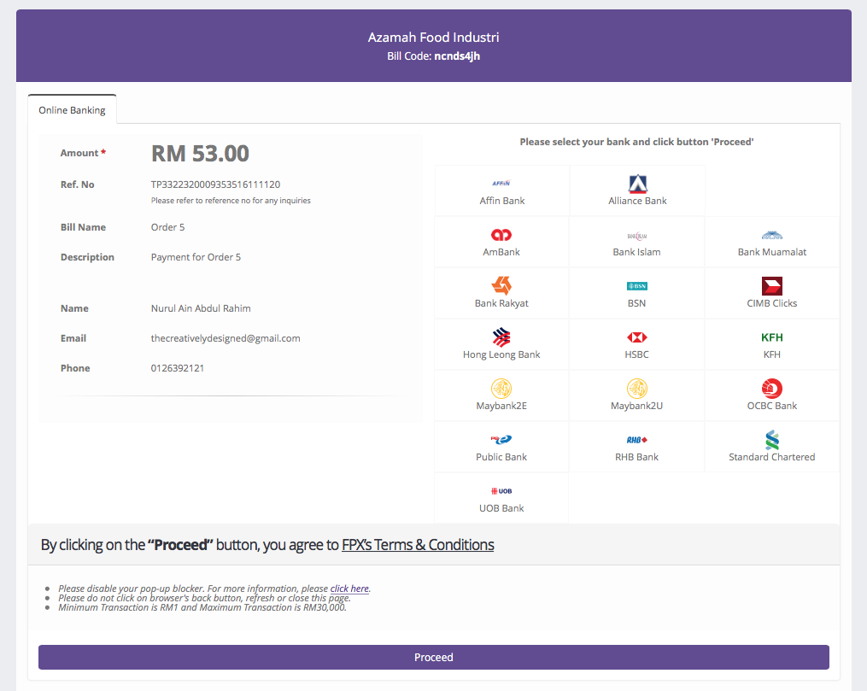Click the bill code ncnds4jh
Image resolution: width=867 pixels, height=691 pixels.
pyautogui.click(x=457, y=56)
